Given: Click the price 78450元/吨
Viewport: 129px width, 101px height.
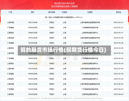Looking at the screenshot, I should click(33, 58).
